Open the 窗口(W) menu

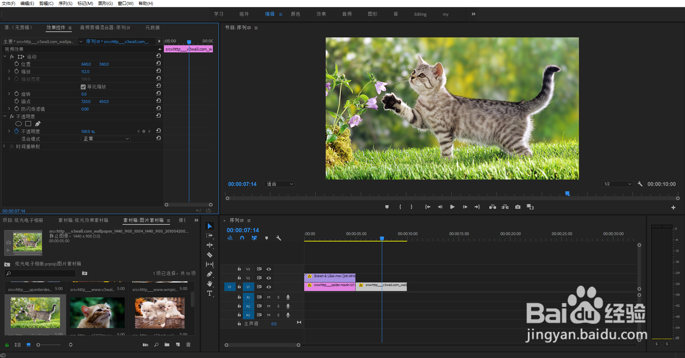126,4
